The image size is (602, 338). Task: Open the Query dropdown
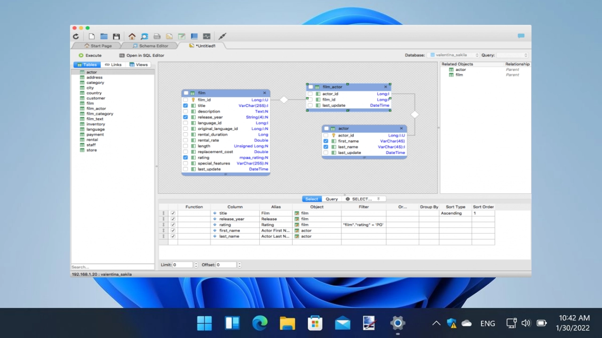coord(513,55)
